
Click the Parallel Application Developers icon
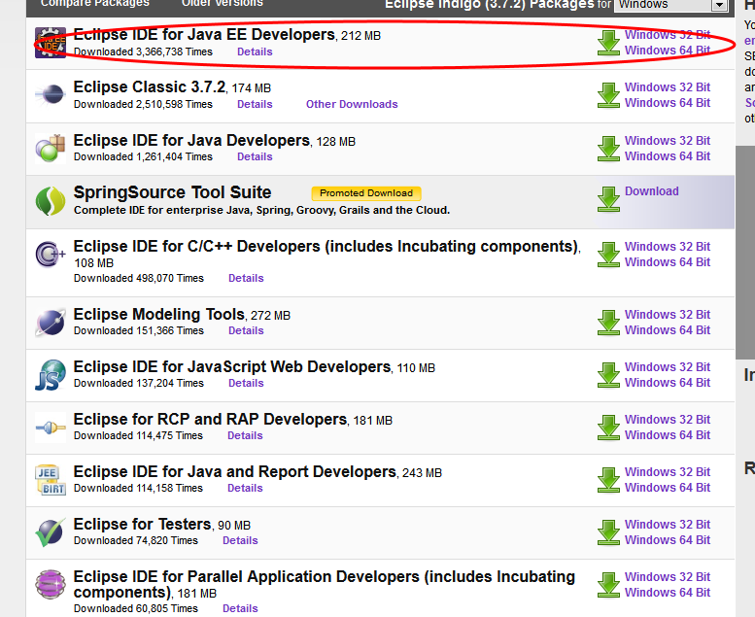pyautogui.click(x=51, y=585)
